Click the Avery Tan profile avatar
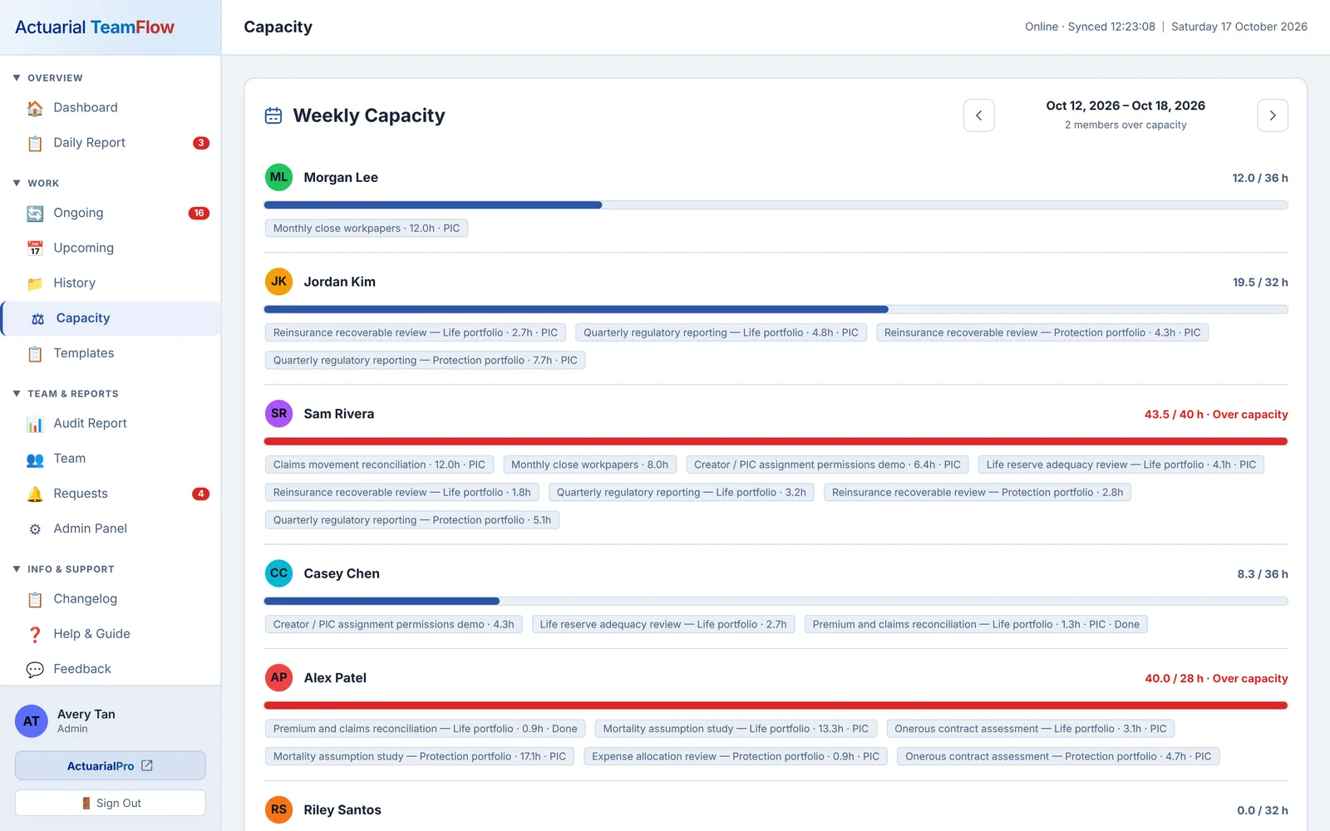 pyautogui.click(x=32, y=721)
